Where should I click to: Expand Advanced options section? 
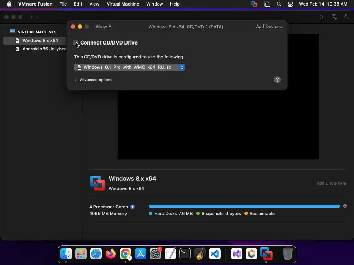[x=76, y=80]
